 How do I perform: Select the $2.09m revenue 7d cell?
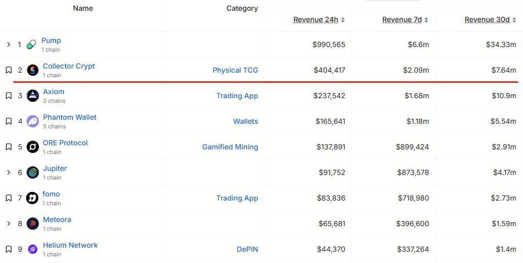(x=416, y=70)
